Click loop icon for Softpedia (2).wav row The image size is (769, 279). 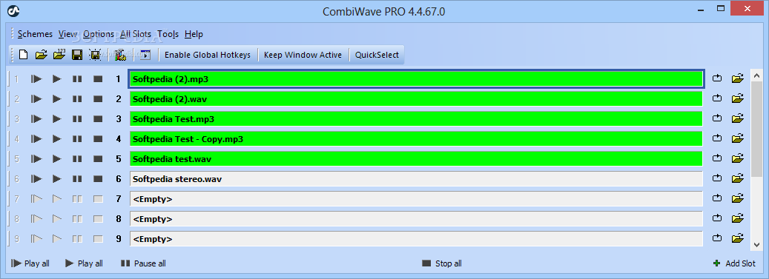tap(717, 98)
